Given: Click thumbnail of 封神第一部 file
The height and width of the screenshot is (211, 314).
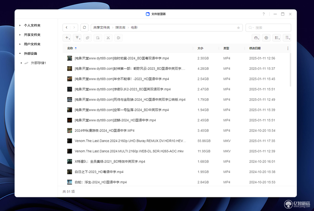Looking at the screenshot, I should coord(69,69).
